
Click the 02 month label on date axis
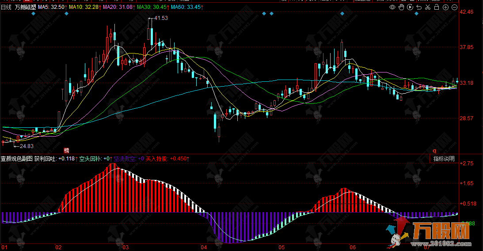point(58,247)
